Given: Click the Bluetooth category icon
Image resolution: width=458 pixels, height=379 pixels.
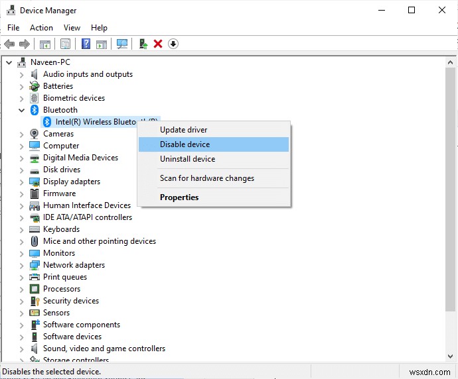Looking at the screenshot, I should coord(35,110).
